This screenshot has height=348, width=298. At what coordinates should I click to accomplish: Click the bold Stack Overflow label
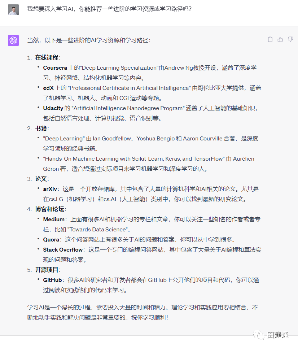63,250
